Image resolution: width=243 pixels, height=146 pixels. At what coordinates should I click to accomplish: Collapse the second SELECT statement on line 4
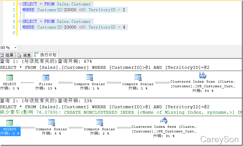tap(20, 21)
